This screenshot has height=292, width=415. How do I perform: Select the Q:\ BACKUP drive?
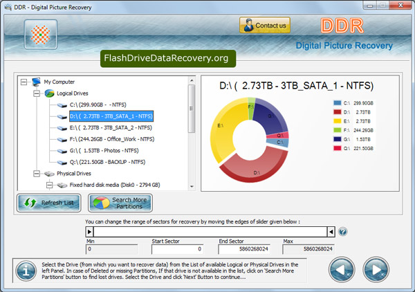pos(107,162)
